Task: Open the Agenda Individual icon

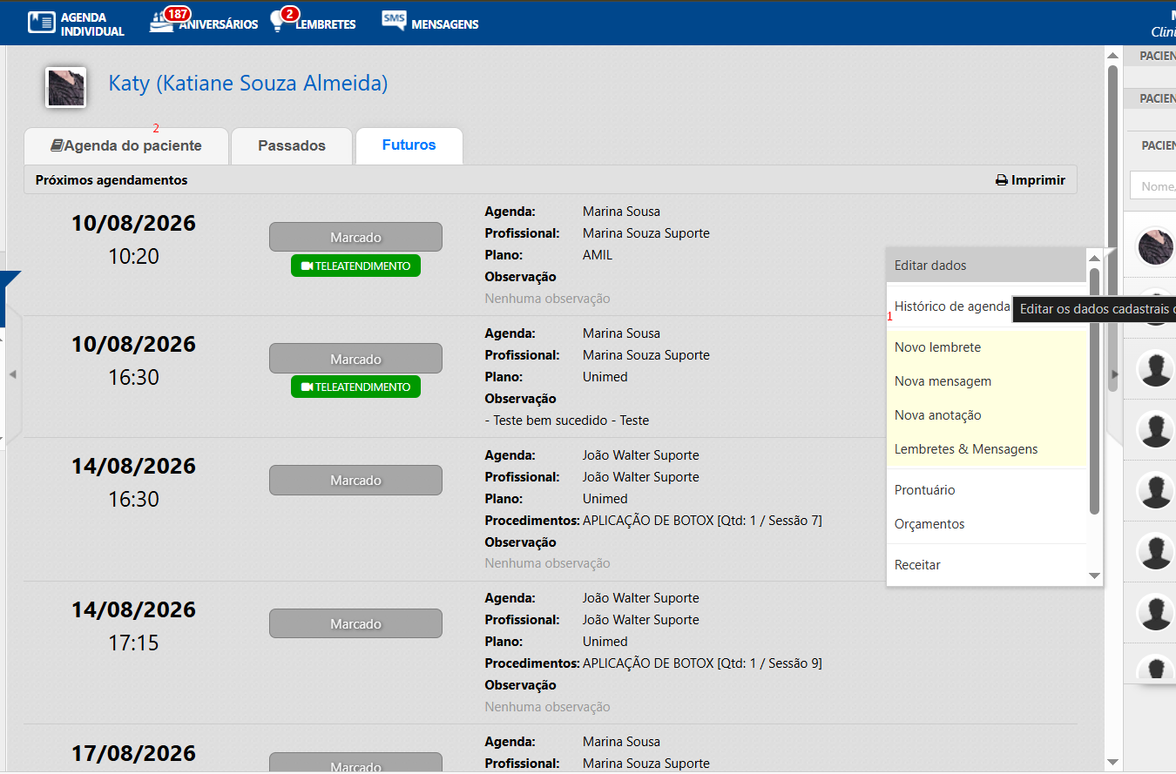Action: point(41,23)
